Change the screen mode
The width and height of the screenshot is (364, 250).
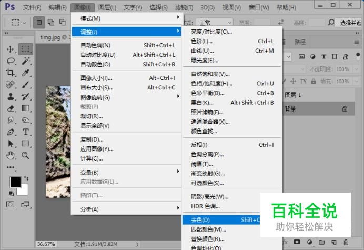25,204
